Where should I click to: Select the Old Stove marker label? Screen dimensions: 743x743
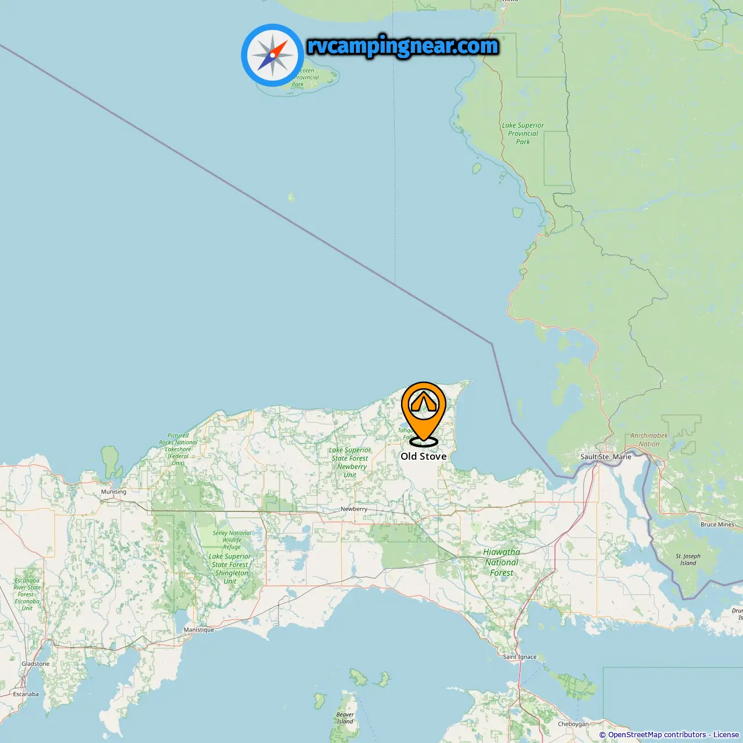point(424,456)
